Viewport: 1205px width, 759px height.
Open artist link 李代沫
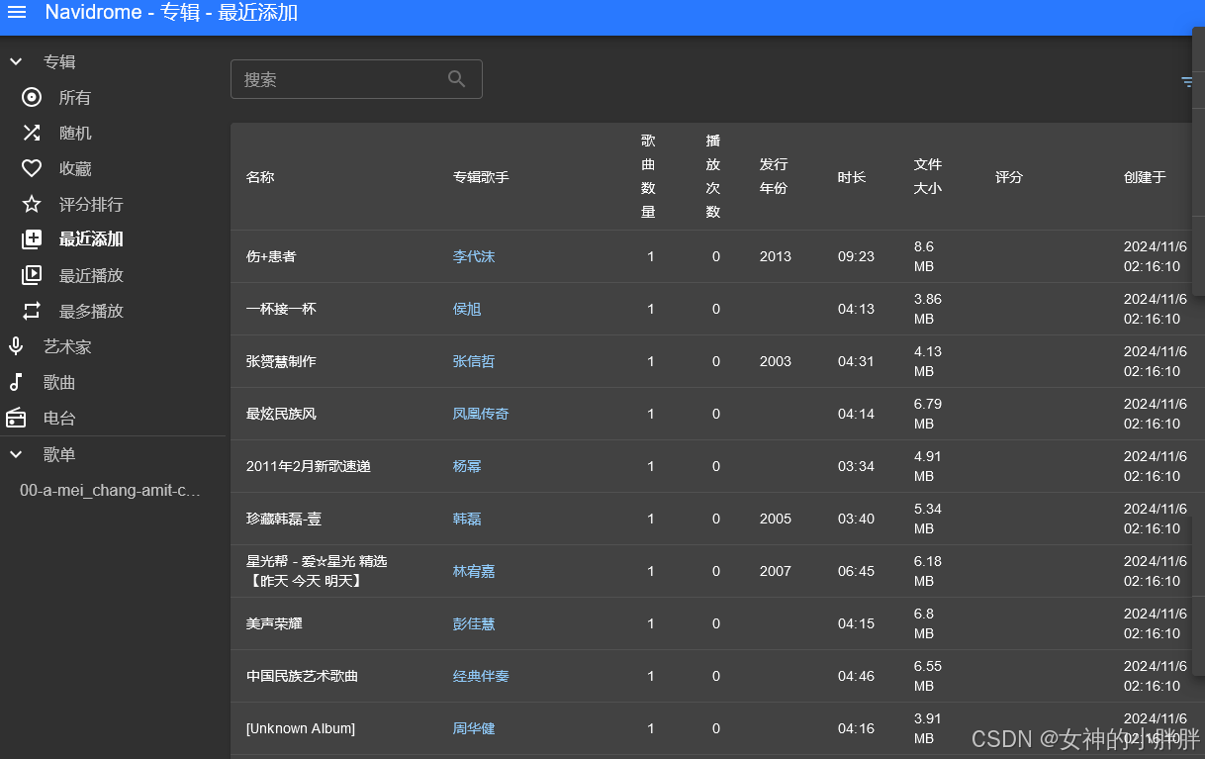(474, 256)
